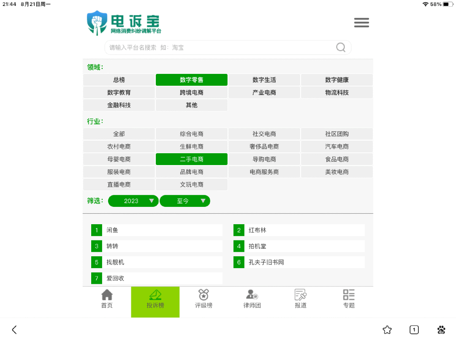
Task: Choose 电商服务商 industry filter
Action: click(264, 172)
